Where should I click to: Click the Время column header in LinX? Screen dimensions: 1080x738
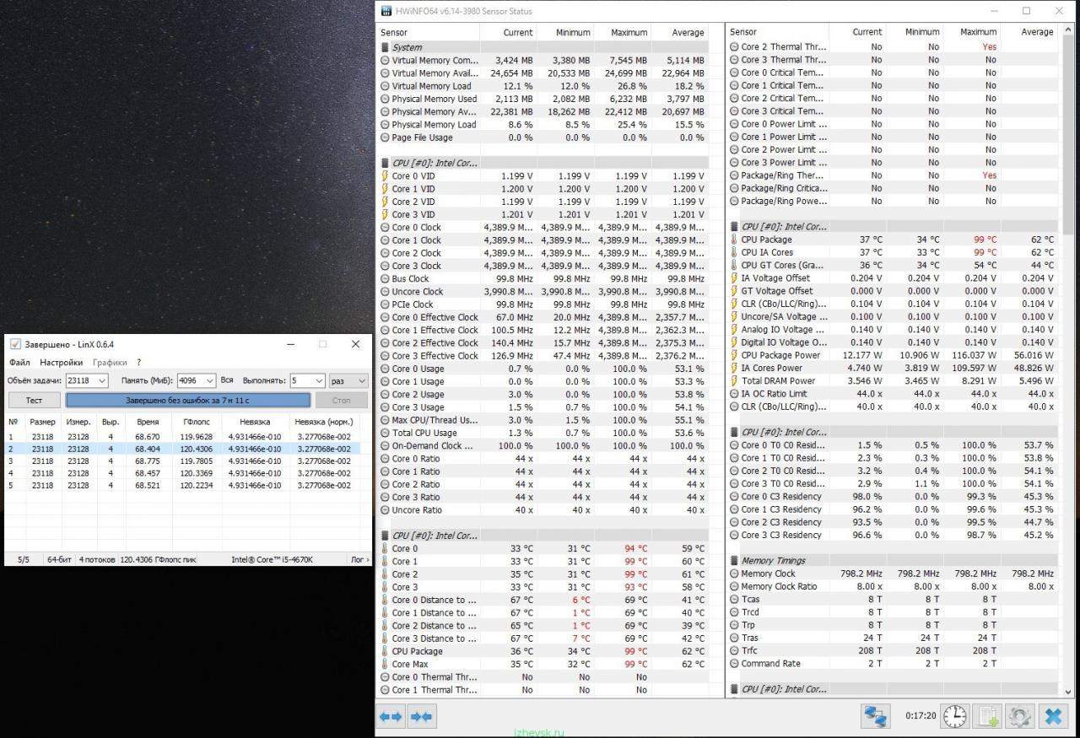click(x=148, y=421)
